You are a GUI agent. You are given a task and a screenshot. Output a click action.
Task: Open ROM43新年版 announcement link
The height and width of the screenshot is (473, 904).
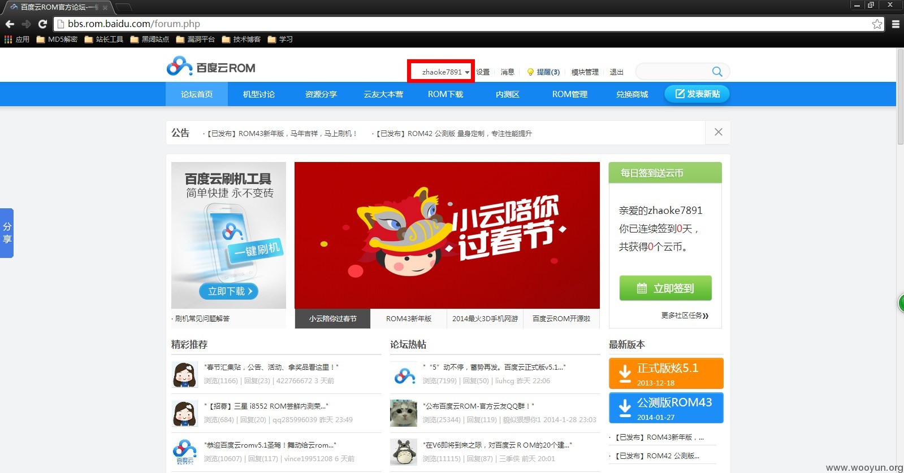(282, 134)
